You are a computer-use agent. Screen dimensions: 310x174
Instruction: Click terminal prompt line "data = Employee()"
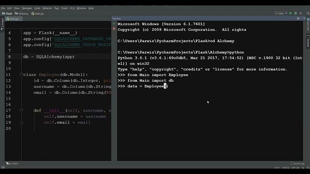[x=143, y=86]
